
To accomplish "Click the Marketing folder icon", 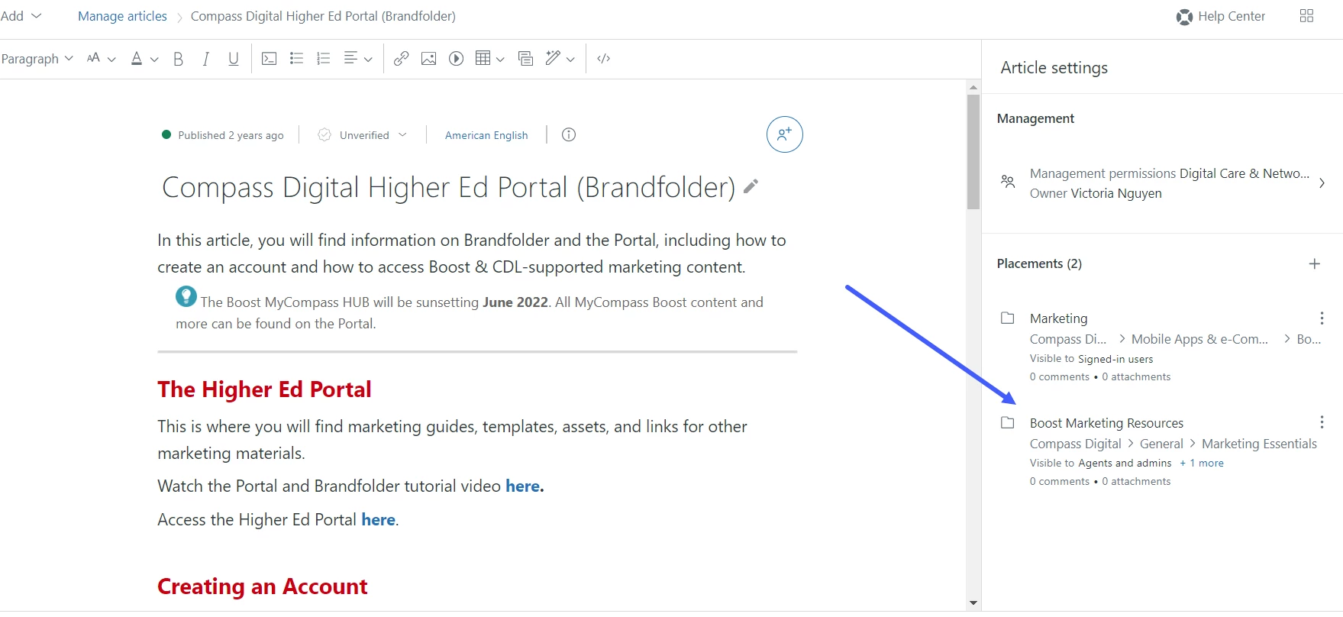I will pyautogui.click(x=1008, y=318).
